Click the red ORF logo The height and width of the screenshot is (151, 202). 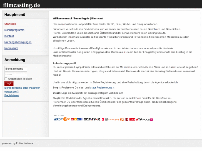[132, 119]
